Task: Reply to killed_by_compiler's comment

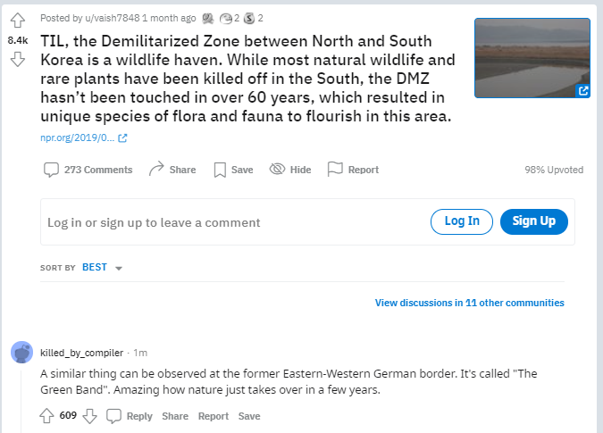Action: (130, 416)
